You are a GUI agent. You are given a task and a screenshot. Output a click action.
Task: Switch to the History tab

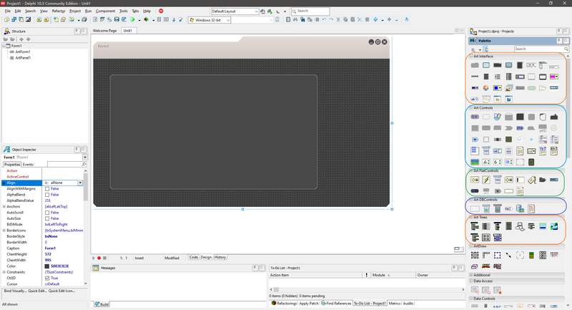click(220, 258)
